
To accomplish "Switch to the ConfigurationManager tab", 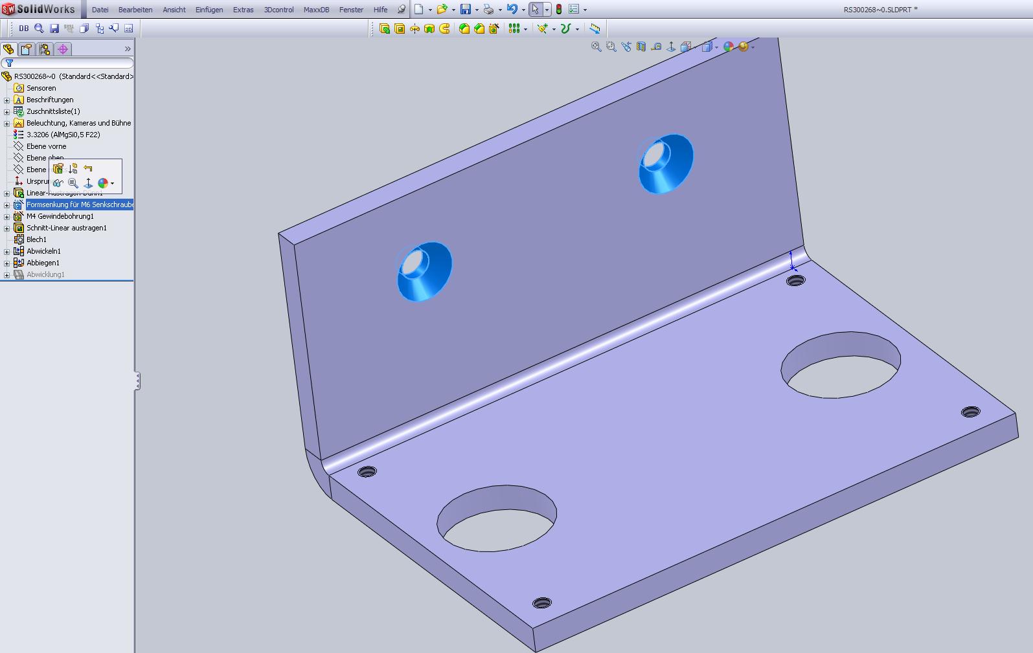I will pos(45,49).
